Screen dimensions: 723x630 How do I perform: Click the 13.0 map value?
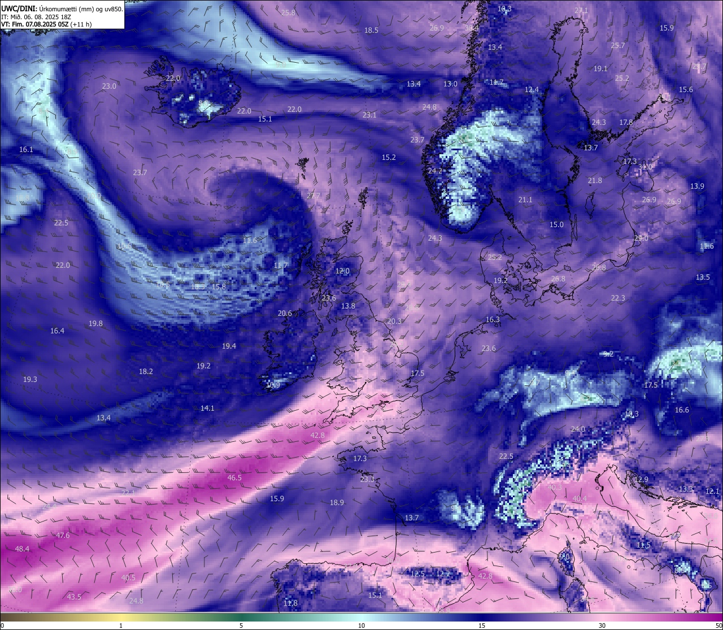[450, 84]
